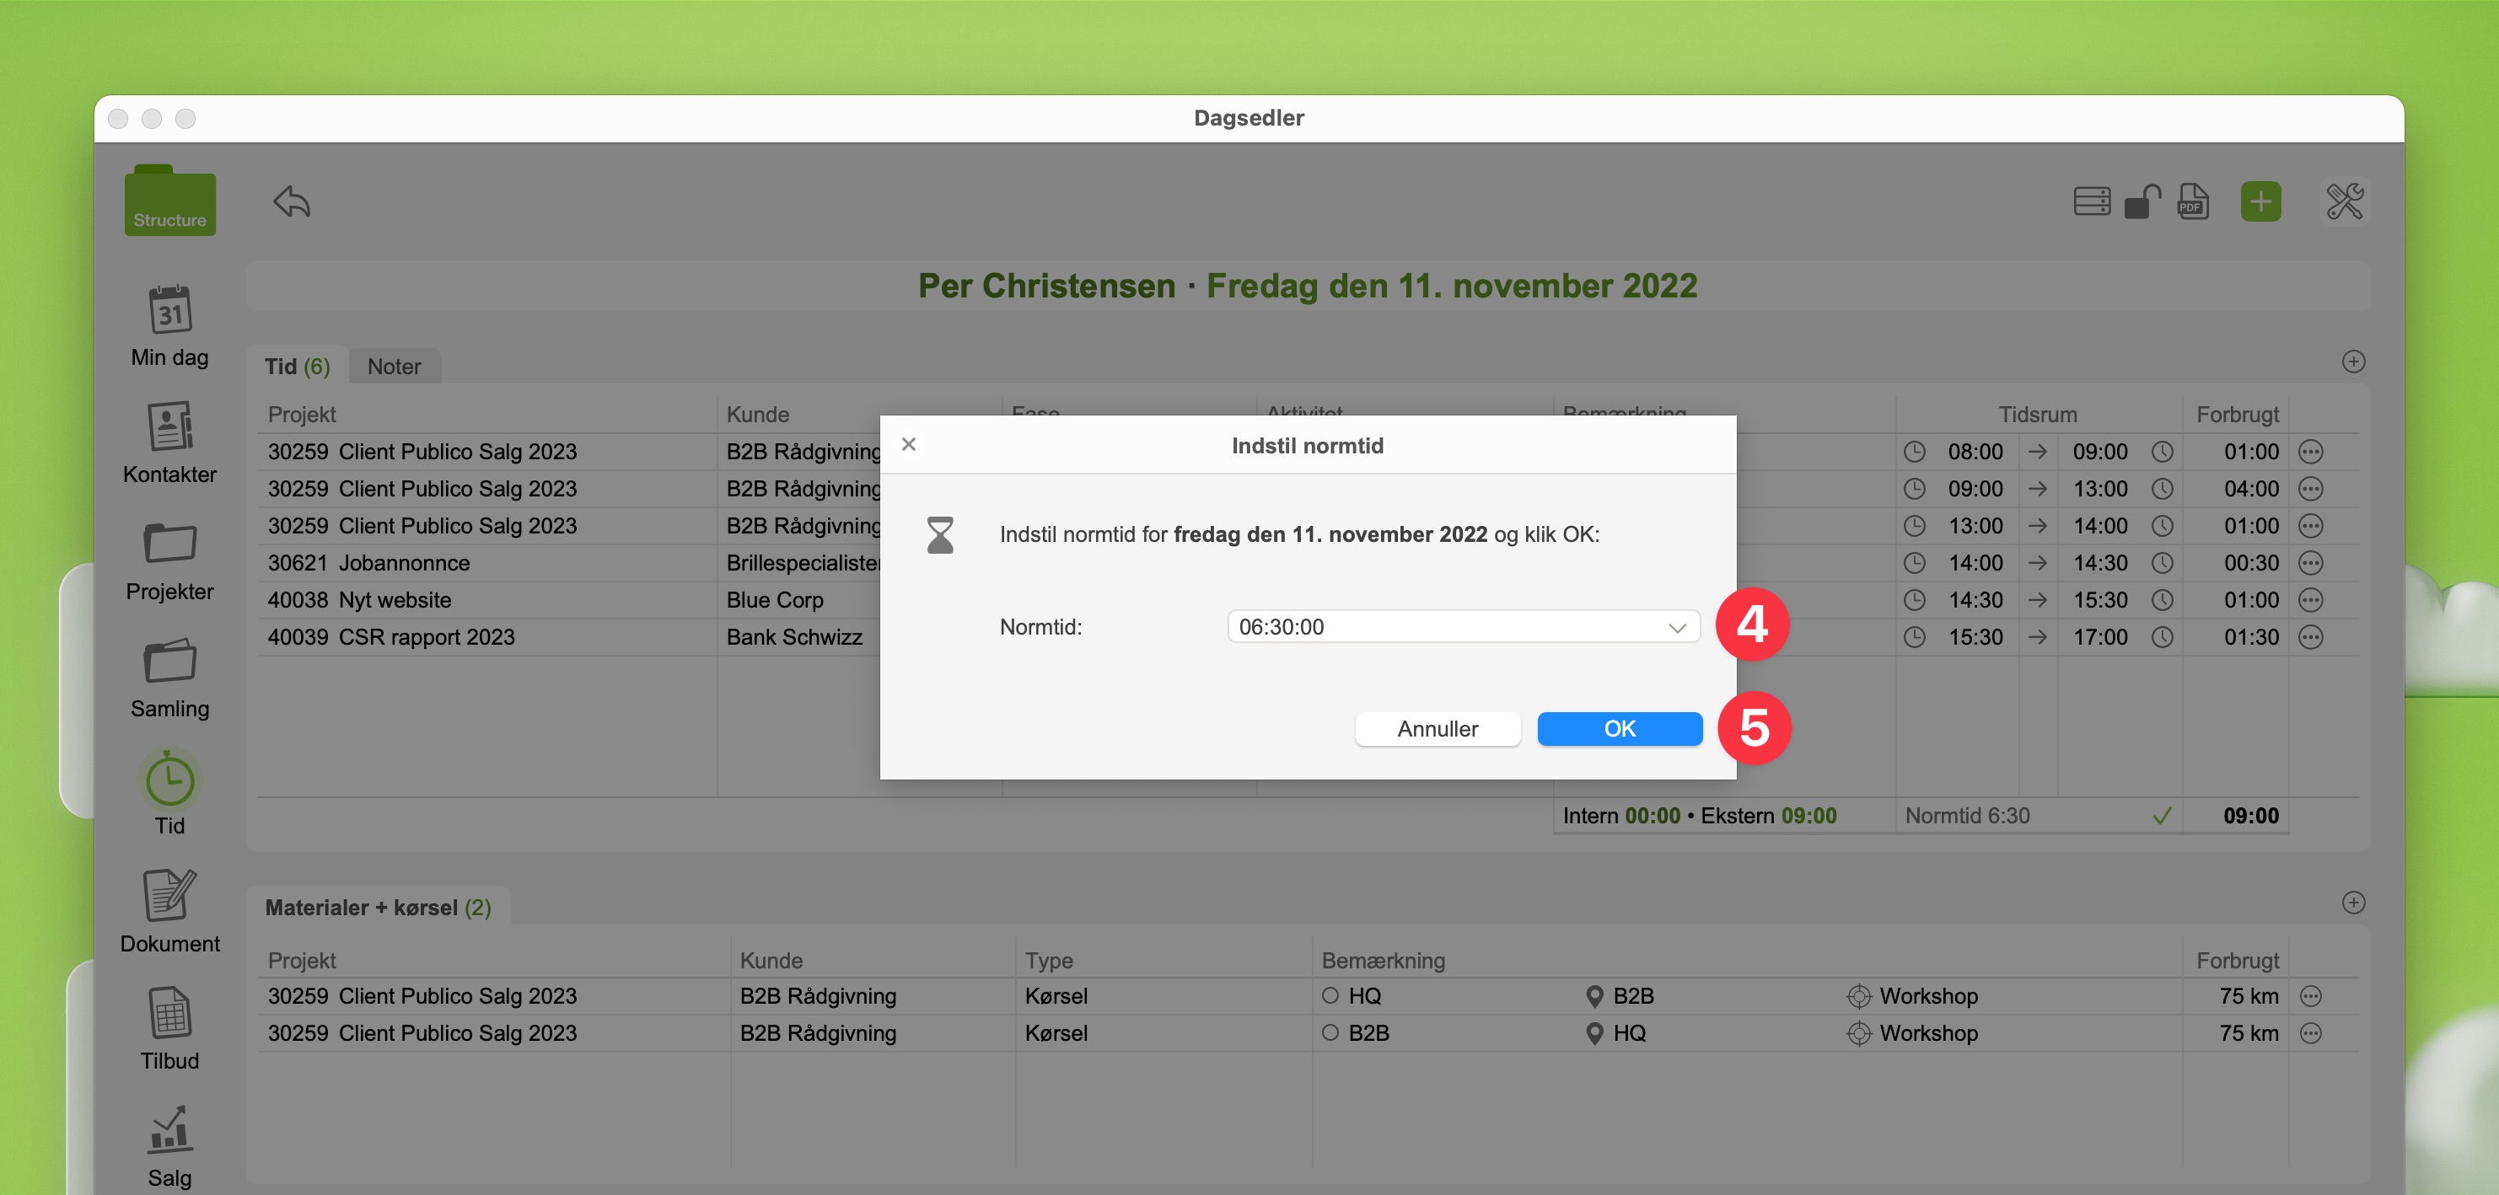Click the back arrow icon
The image size is (2499, 1195).
point(291,201)
